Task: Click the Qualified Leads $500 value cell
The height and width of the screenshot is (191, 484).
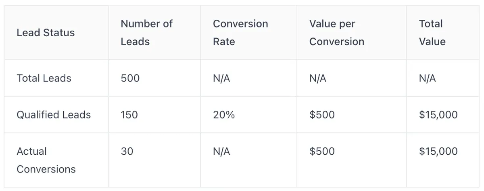Action: (322, 115)
